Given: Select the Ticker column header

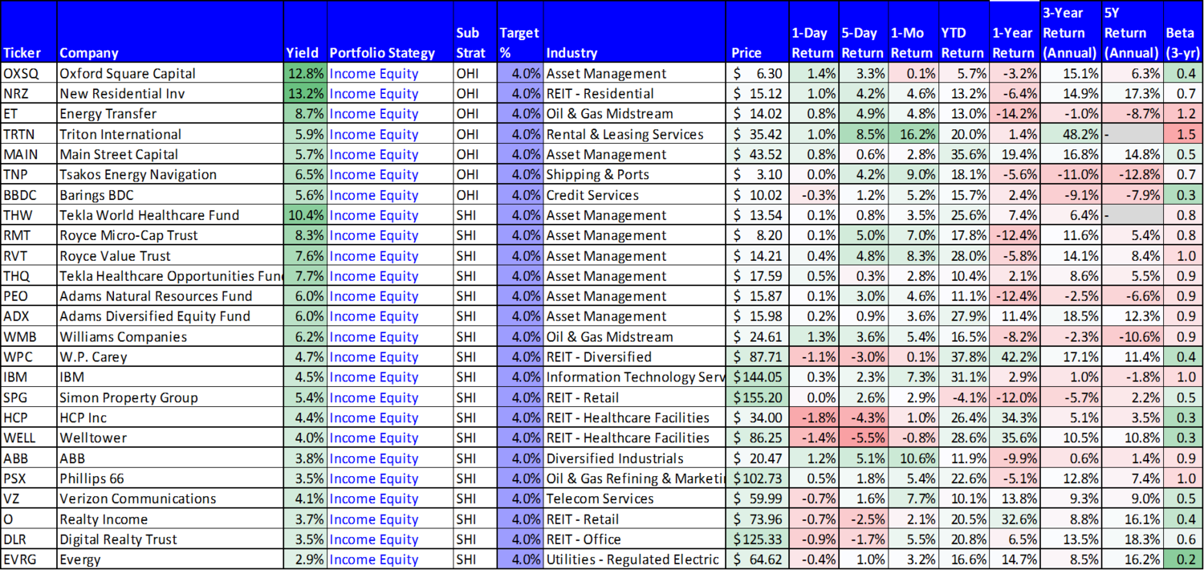Looking at the screenshot, I should (x=29, y=33).
